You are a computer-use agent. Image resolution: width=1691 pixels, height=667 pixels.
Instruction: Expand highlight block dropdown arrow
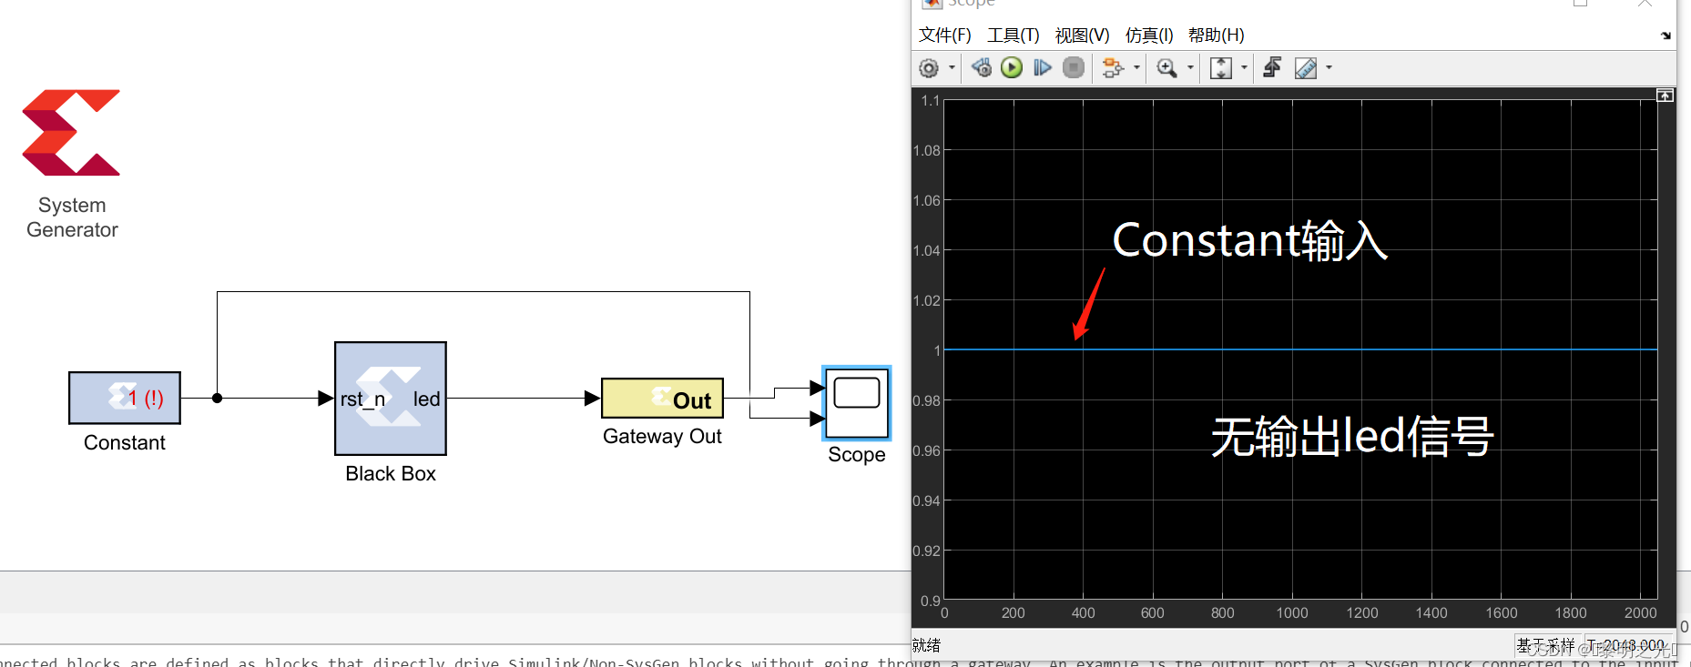coord(1136,68)
